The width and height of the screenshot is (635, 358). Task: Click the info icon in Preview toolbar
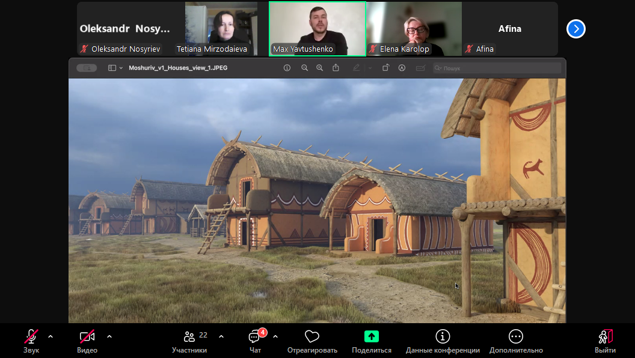pyautogui.click(x=287, y=68)
